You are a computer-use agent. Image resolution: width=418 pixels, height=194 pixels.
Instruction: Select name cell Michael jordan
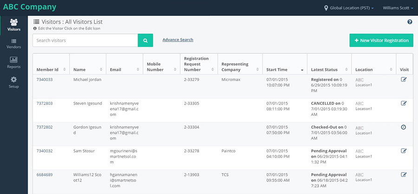tap(87, 80)
